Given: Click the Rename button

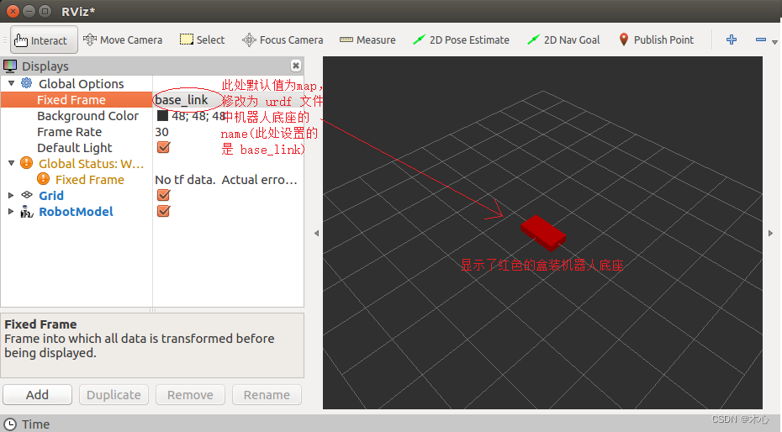Looking at the screenshot, I should [267, 395].
